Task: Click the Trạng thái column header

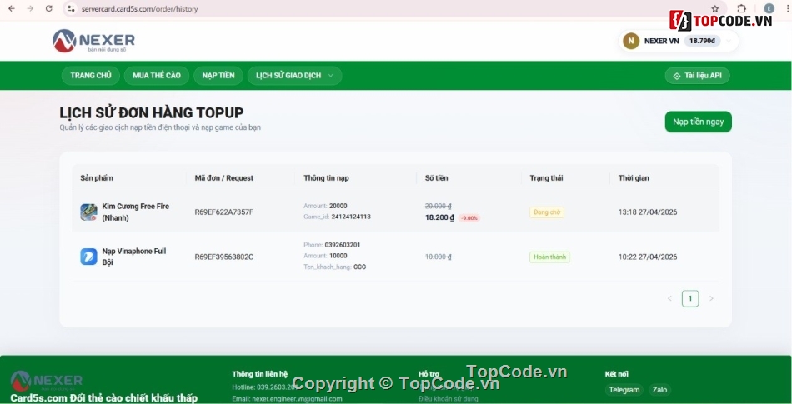Action: (546, 178)
